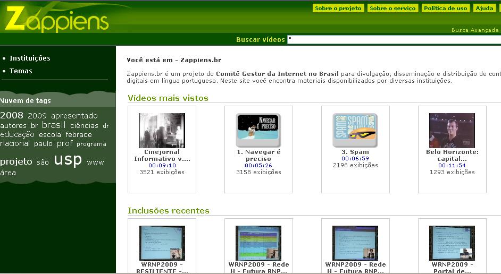
Task: Open the Spam video thumbnail
Action: tap(355, 130)
